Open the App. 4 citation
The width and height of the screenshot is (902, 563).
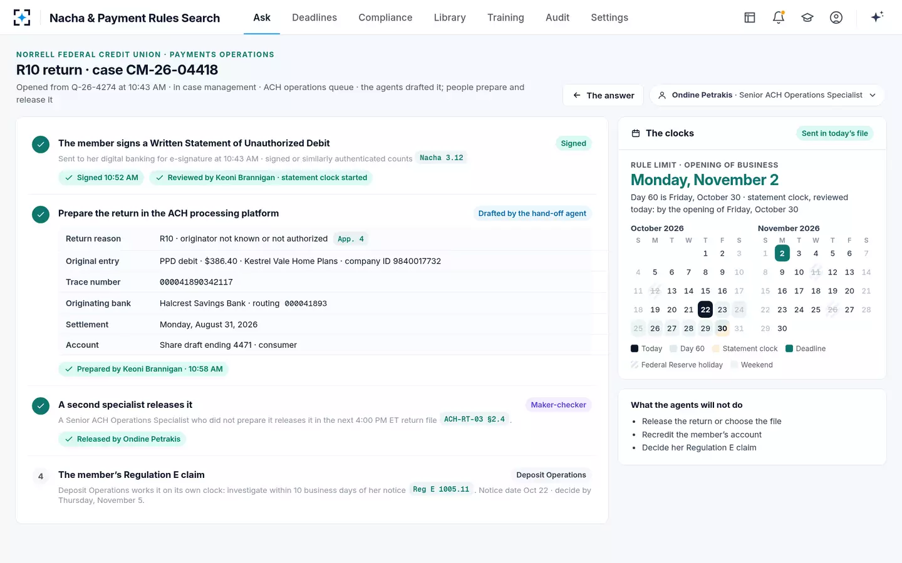351,238
